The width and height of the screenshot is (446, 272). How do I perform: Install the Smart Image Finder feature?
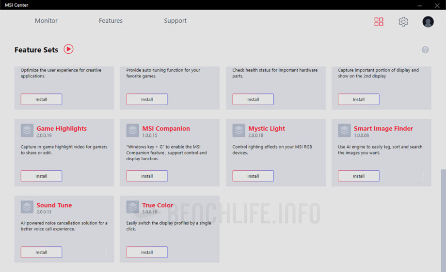(358, 176)
